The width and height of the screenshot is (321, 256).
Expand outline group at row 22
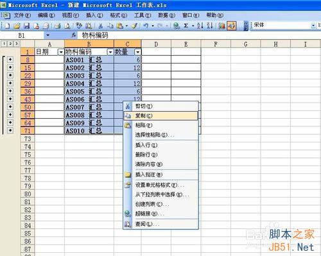tap(10, 76)
